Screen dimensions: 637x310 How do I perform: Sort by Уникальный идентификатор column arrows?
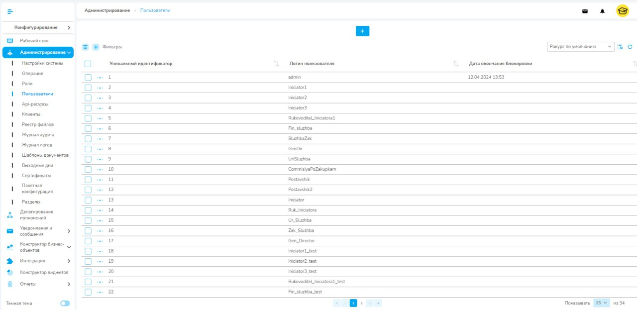coord(276,64)
